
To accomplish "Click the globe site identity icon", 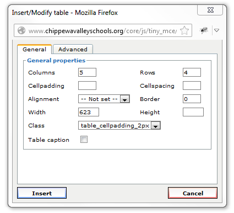I will click(21, 30).
